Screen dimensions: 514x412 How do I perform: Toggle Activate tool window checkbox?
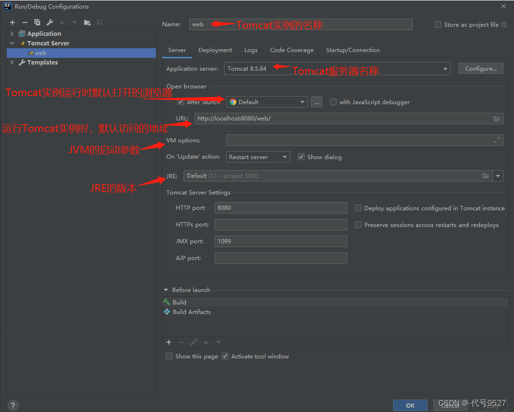point(225,356)
